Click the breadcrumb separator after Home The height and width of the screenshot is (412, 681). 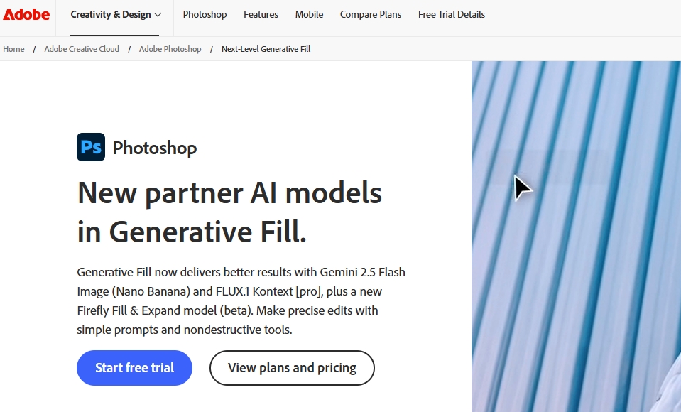[x=33, y=49]
